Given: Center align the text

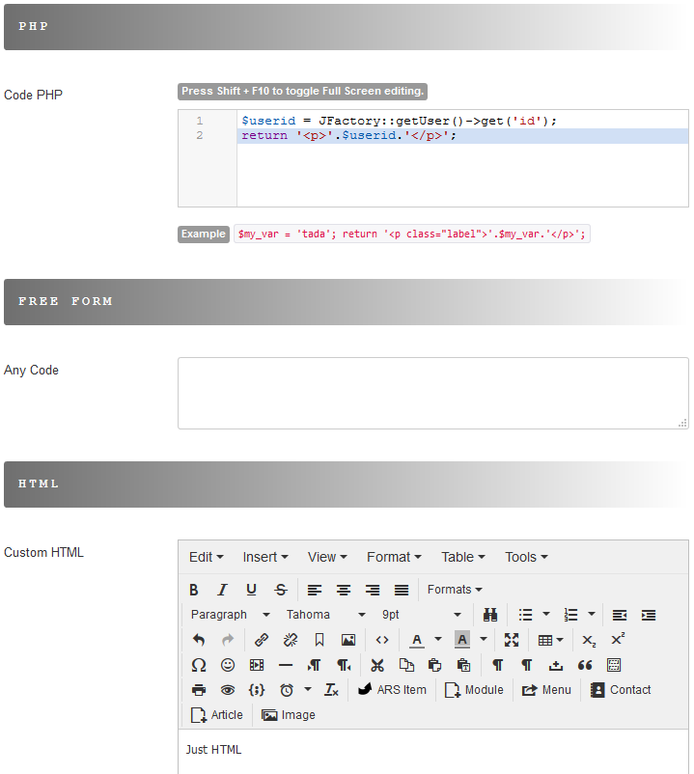Looking at the screenshot, I should tap(344, 590).
